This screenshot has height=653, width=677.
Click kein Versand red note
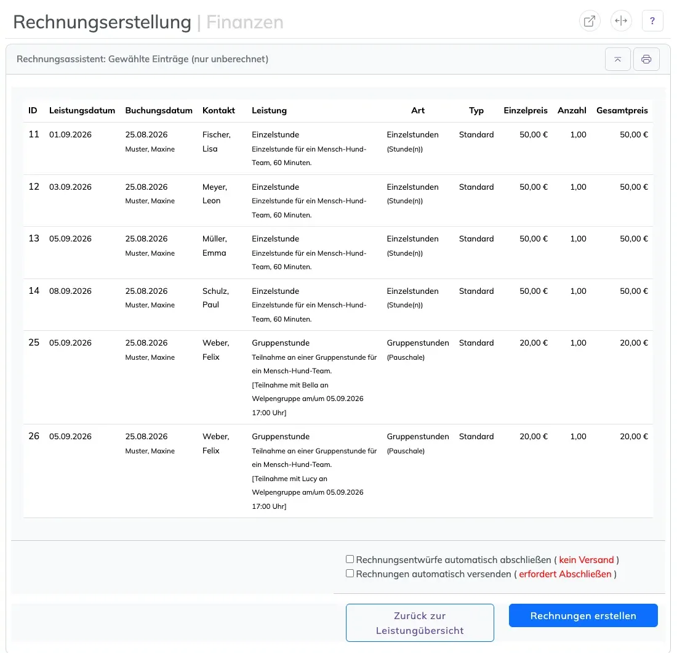coord(587,559)
